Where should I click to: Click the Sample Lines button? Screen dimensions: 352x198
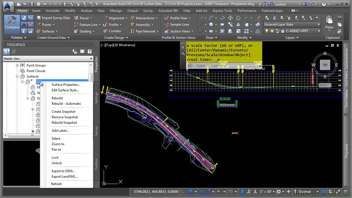(177, 24)
